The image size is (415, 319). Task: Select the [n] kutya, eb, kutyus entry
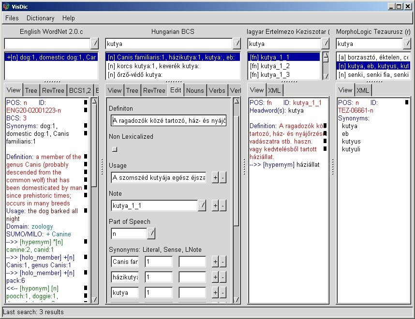373,66
